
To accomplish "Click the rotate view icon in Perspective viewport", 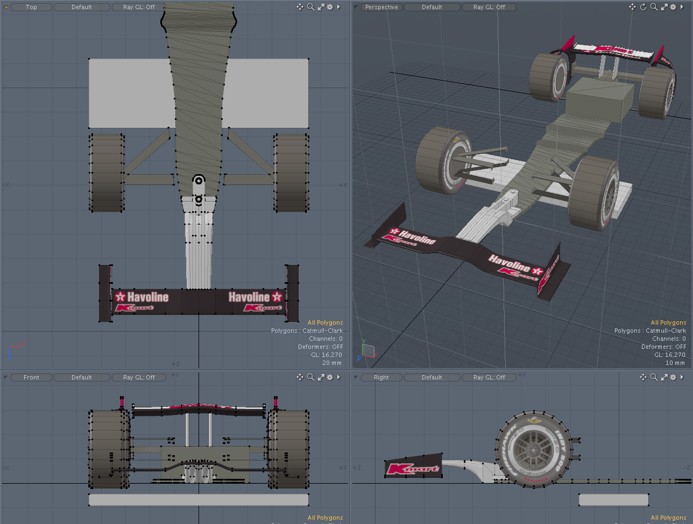I will [643, 7].
